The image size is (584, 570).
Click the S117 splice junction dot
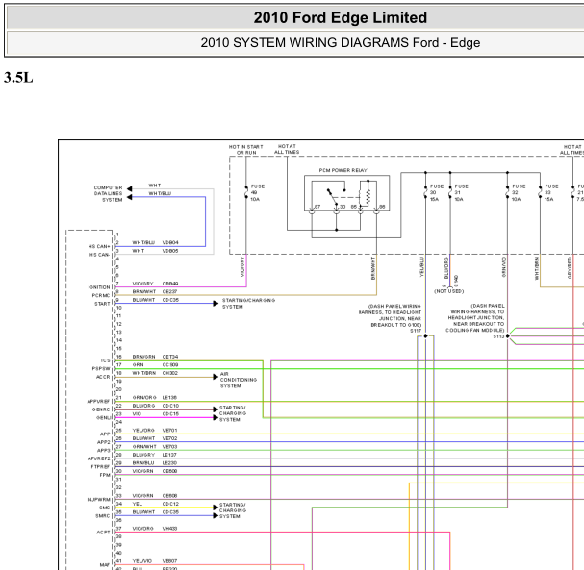425,336
